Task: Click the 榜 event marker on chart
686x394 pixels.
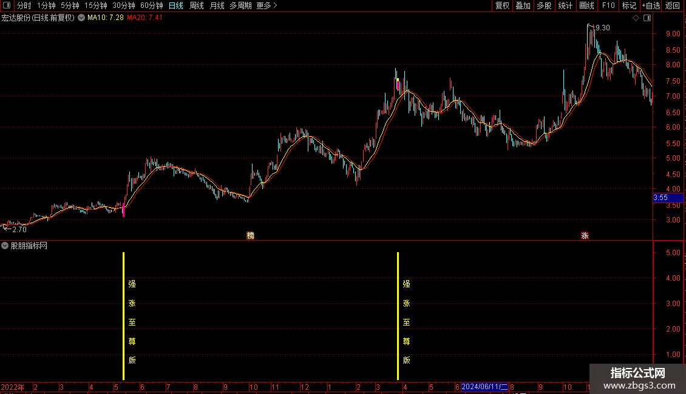Action: (x=250, y=235)
